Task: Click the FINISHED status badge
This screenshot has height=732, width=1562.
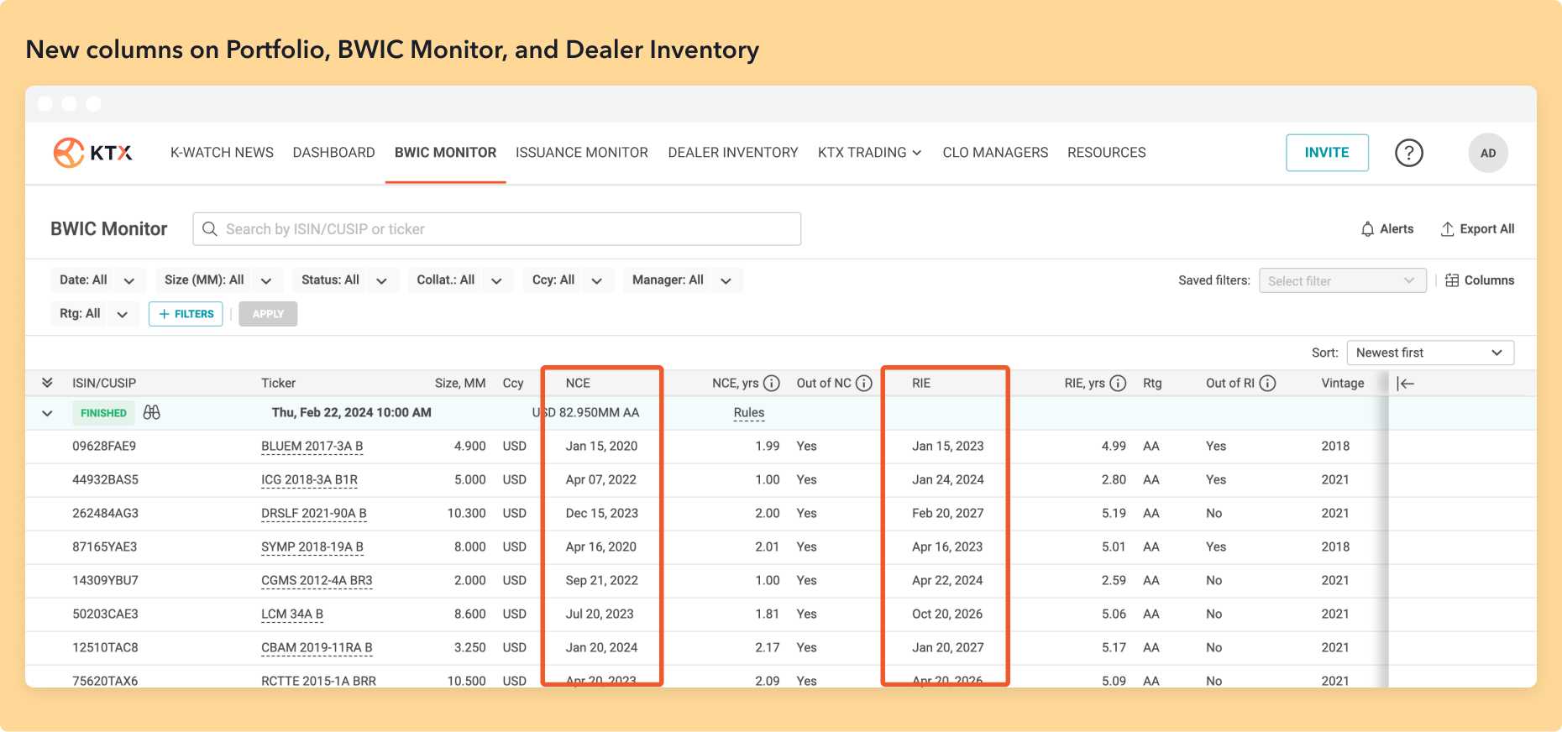Action: point(103,413)
